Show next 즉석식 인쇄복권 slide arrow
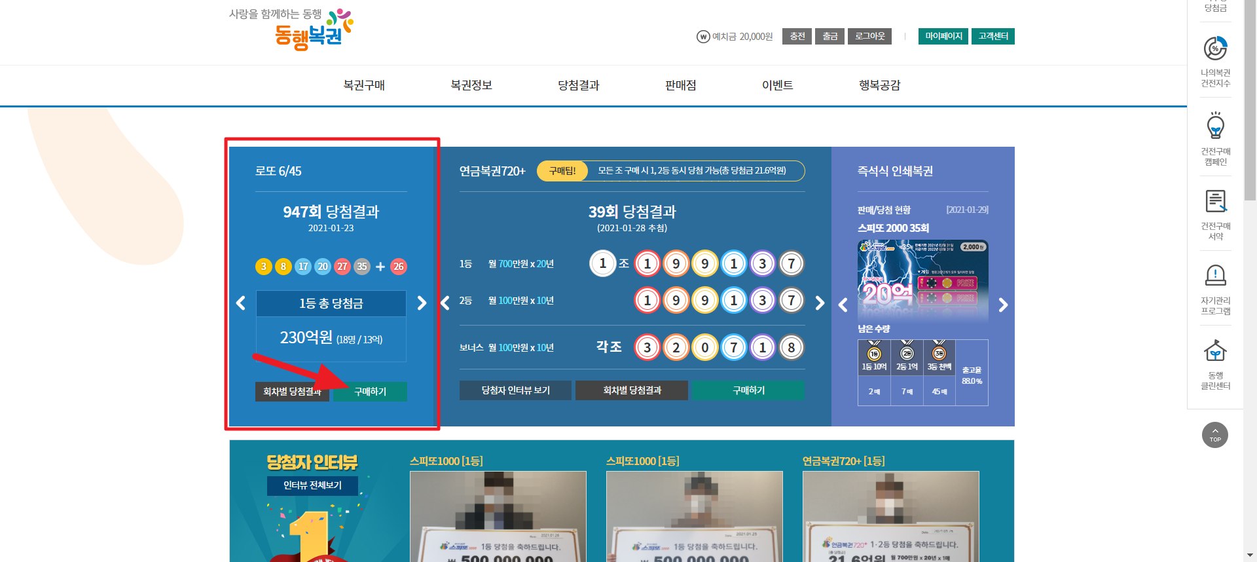 pos(1003,305)
